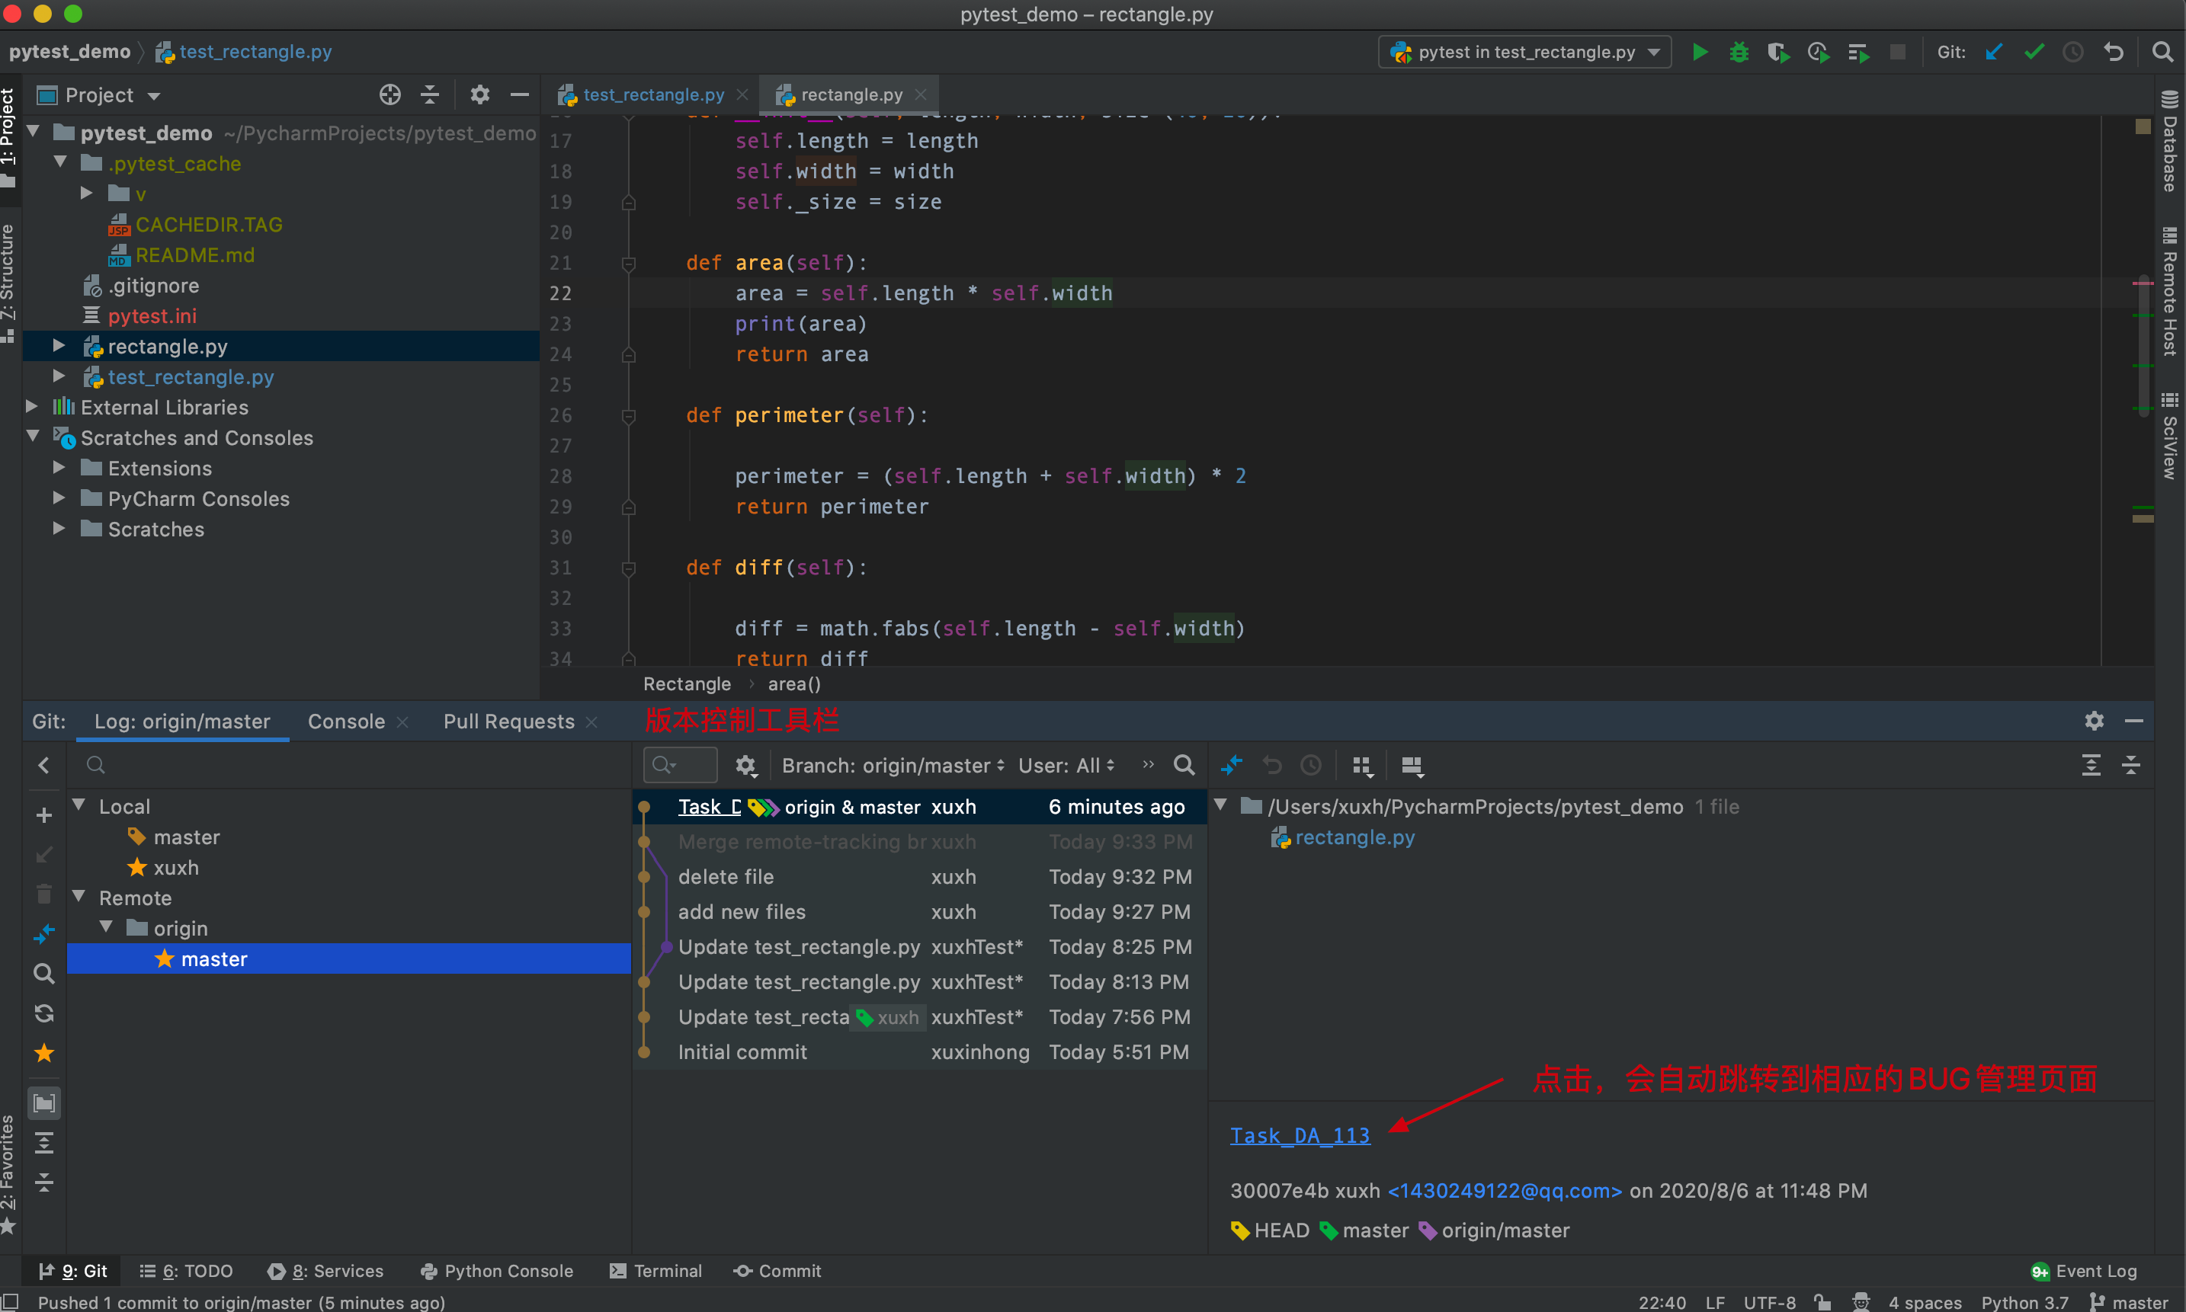The image size is (2186, 1312).
Task: Update project with blue Git arrow
Action: 1993,52
